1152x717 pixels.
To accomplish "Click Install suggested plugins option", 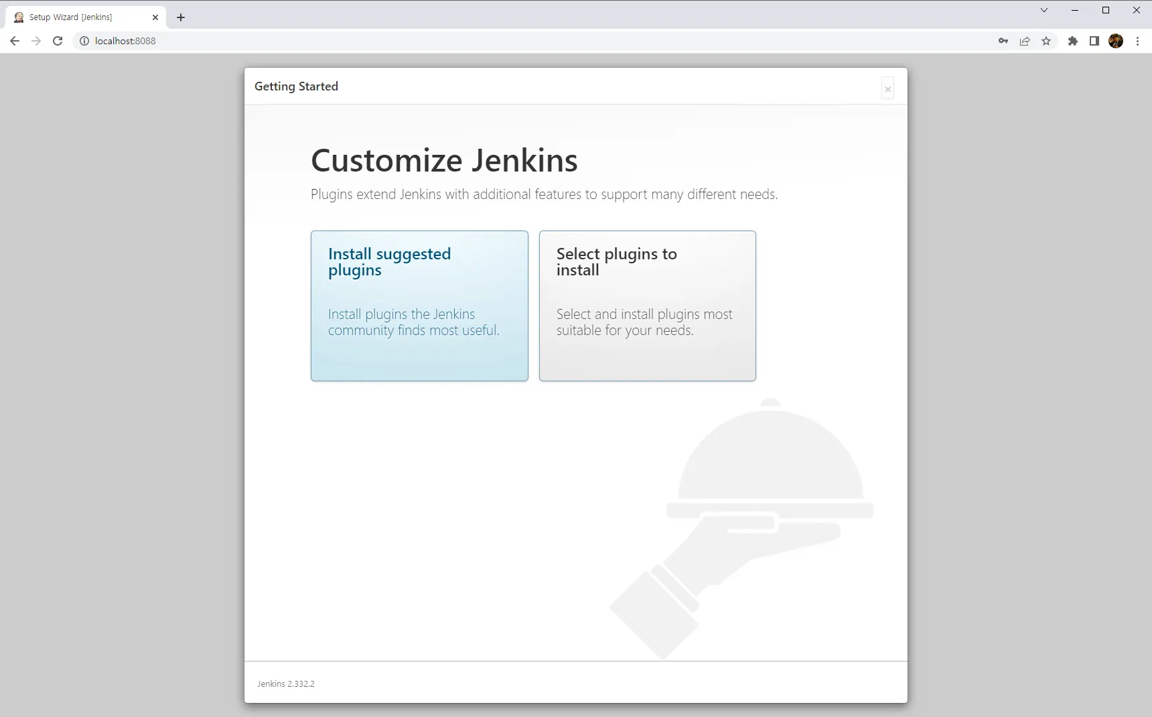I will (419, 306).
